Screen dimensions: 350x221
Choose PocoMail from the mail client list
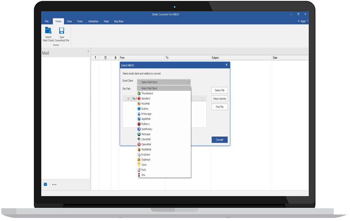coord(164,104)
